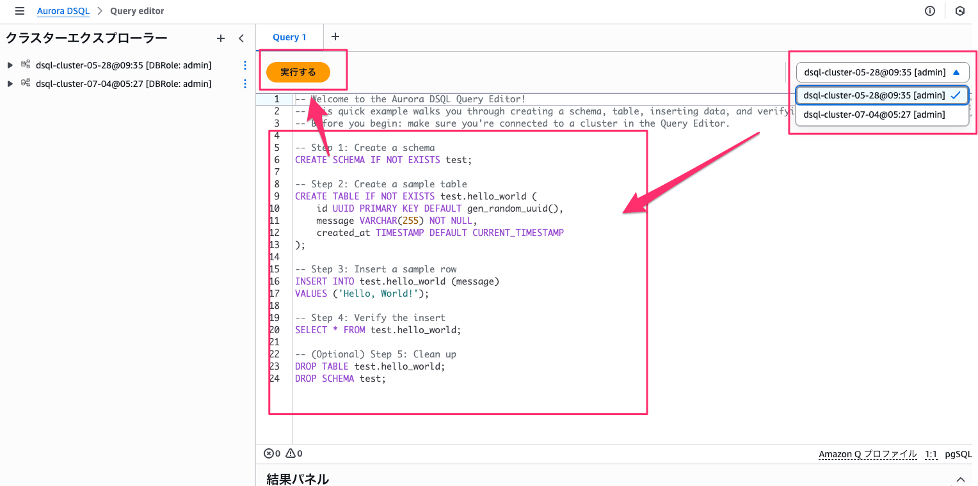Collapse the cluster explorer panel
The image size is (978, 486).
point(241,38)
